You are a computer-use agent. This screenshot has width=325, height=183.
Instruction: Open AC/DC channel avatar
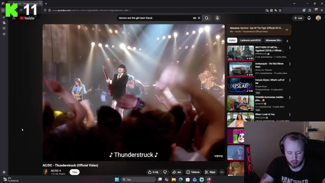tap(46, 172)
